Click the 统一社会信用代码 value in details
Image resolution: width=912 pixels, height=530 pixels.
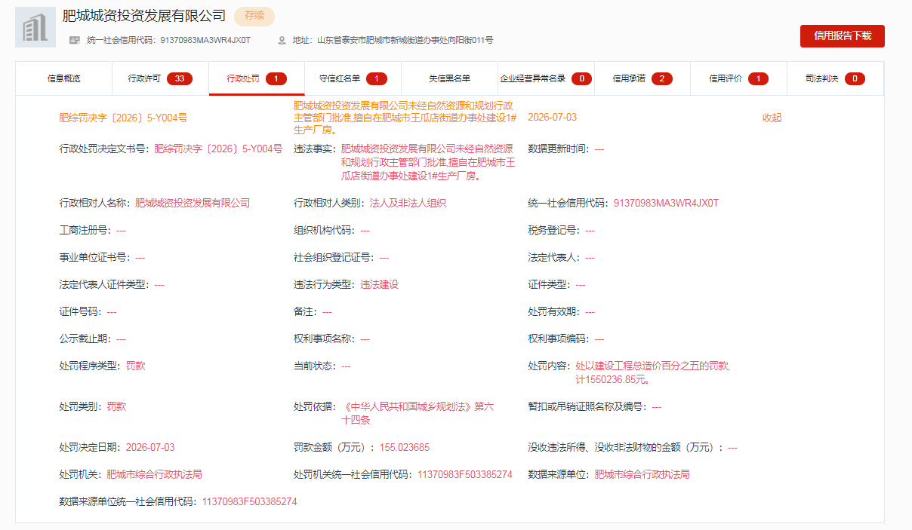point(667,204)
